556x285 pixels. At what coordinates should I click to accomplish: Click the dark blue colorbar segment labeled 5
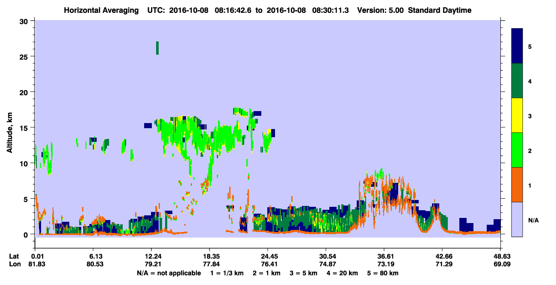[517, 46]
